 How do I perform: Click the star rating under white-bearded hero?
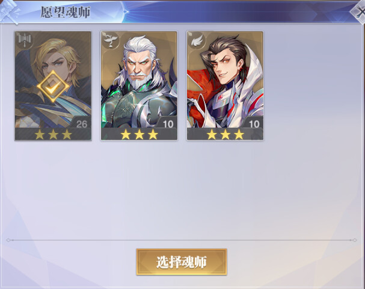[x=139, y=134]
